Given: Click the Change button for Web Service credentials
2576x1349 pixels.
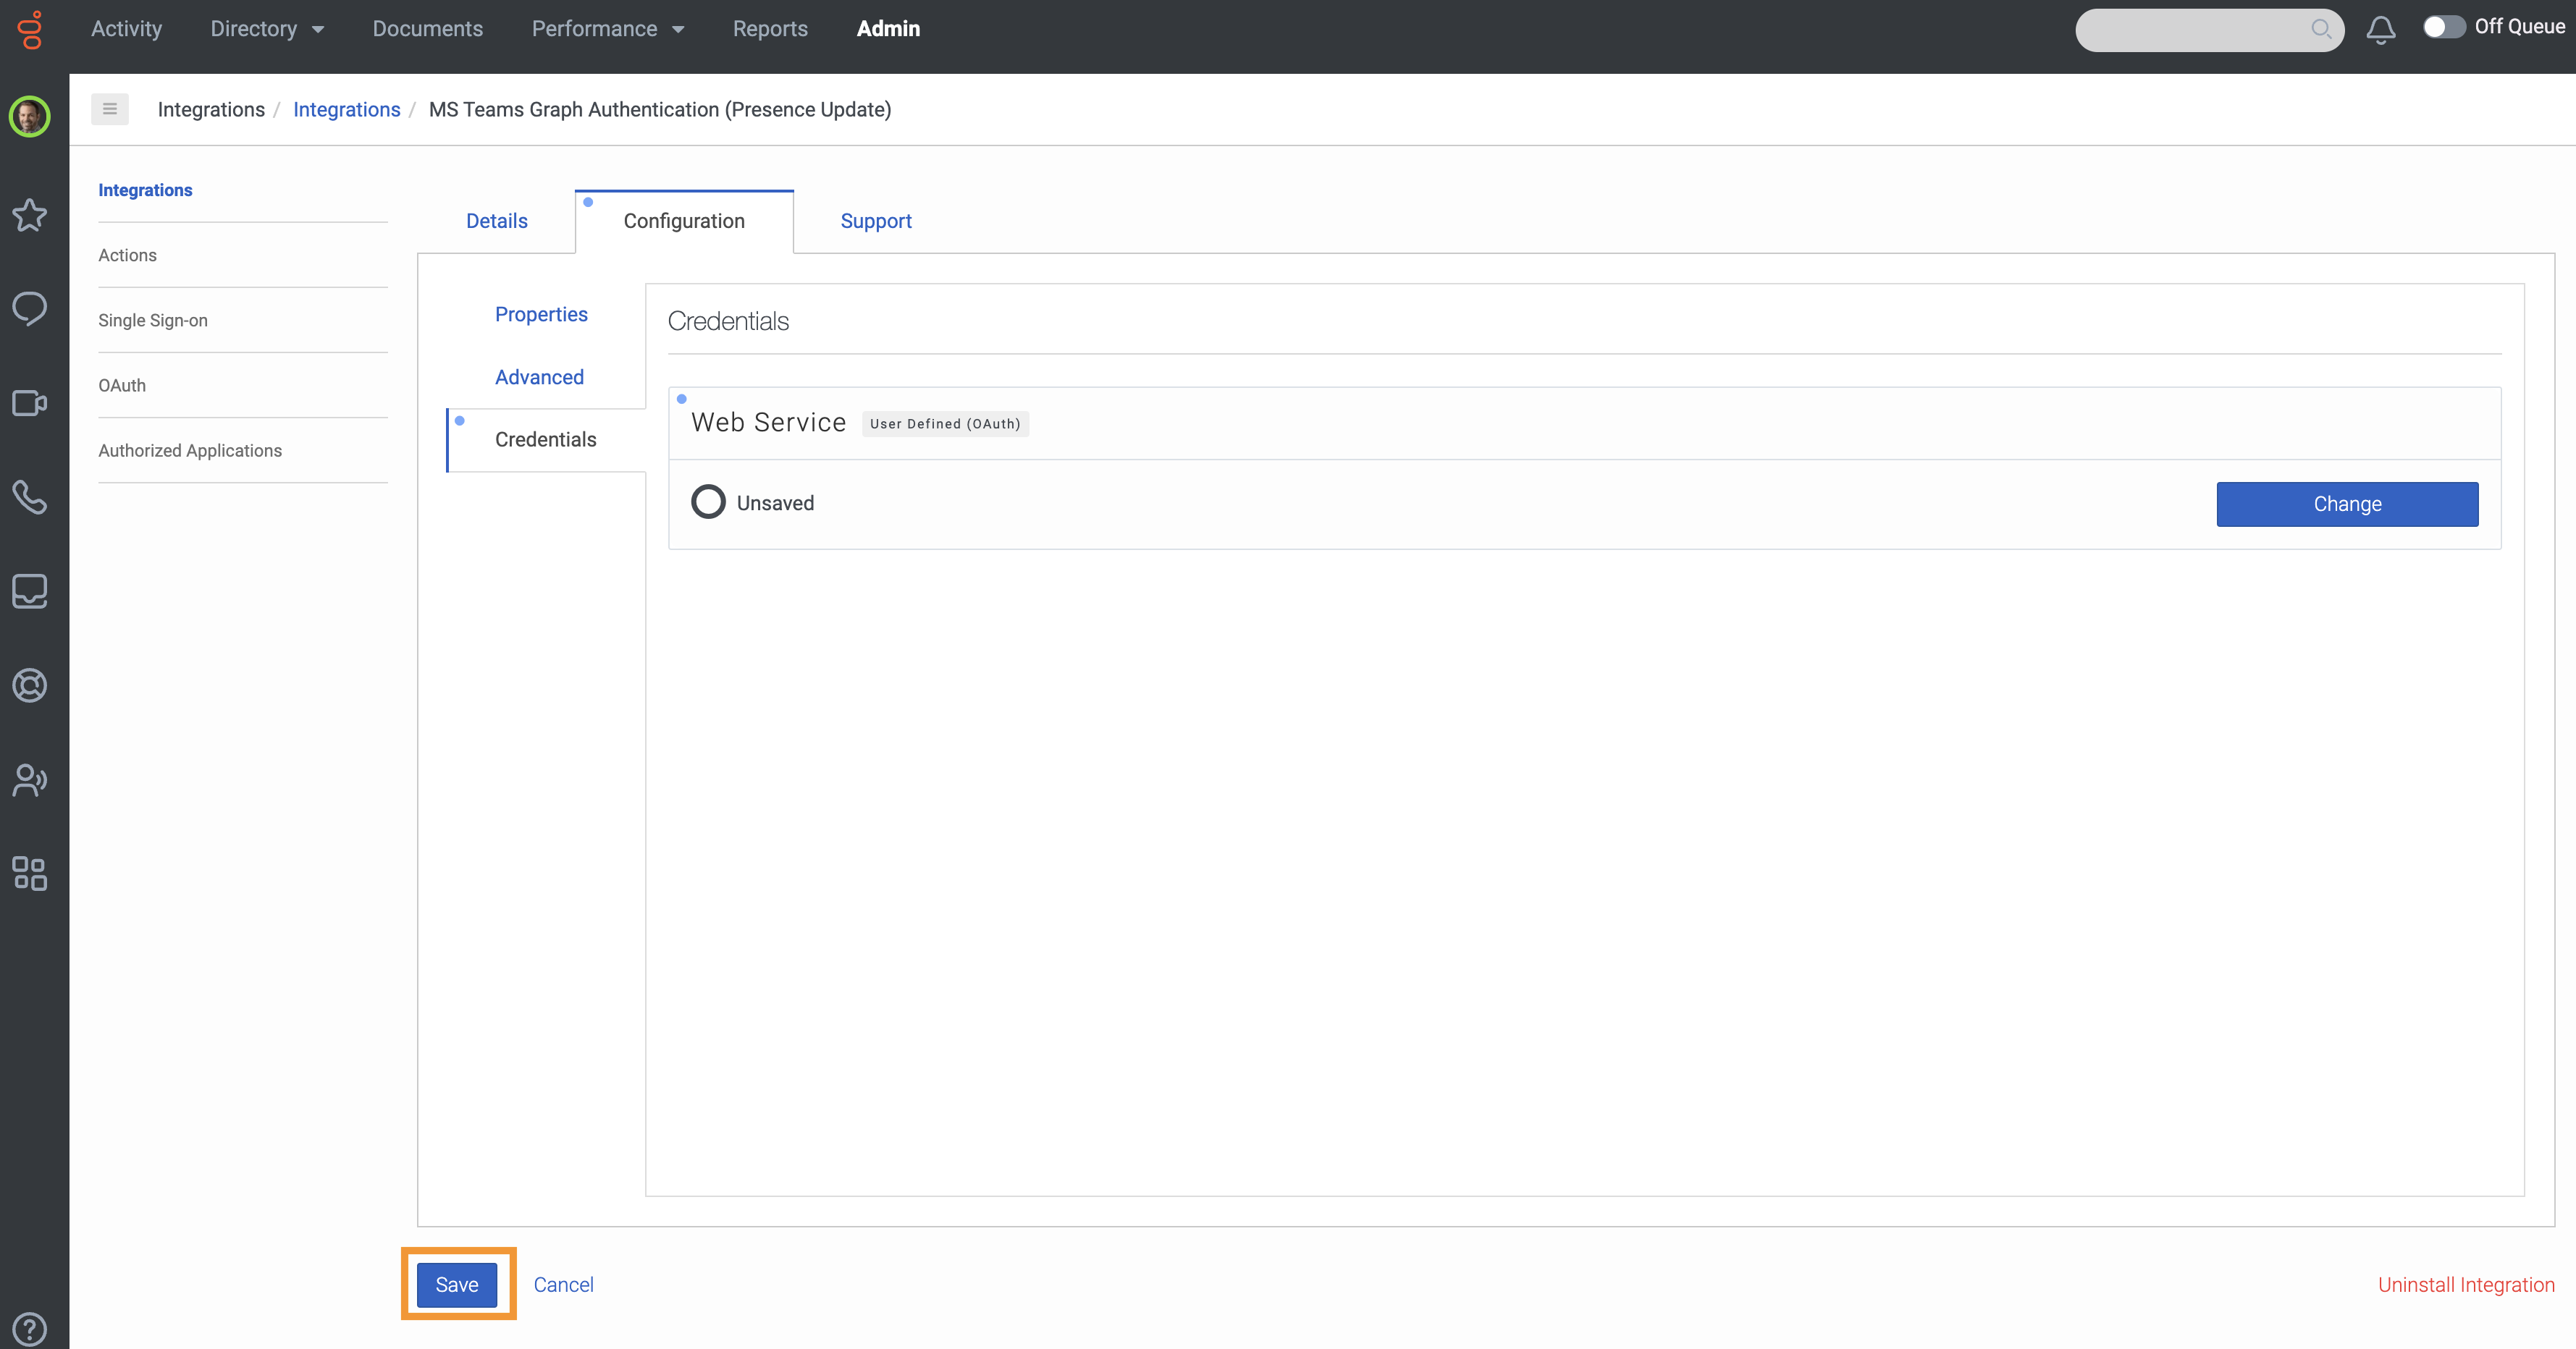Looking at the screenshot, I should point(2347,504).
